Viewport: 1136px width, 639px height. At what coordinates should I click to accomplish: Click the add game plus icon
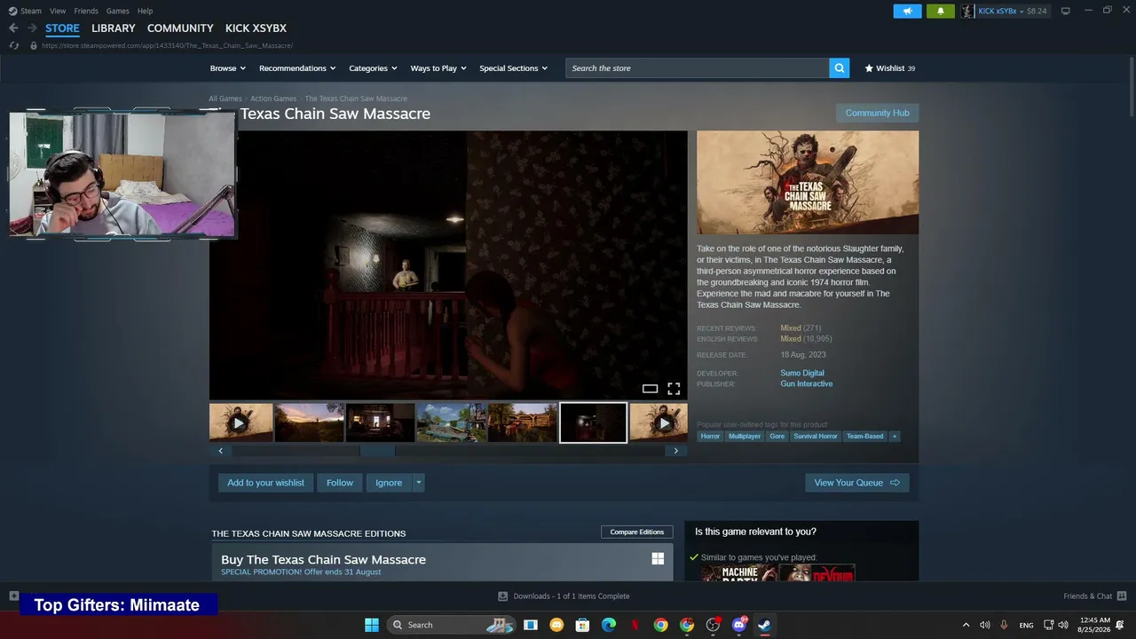[x=13, y=596]
